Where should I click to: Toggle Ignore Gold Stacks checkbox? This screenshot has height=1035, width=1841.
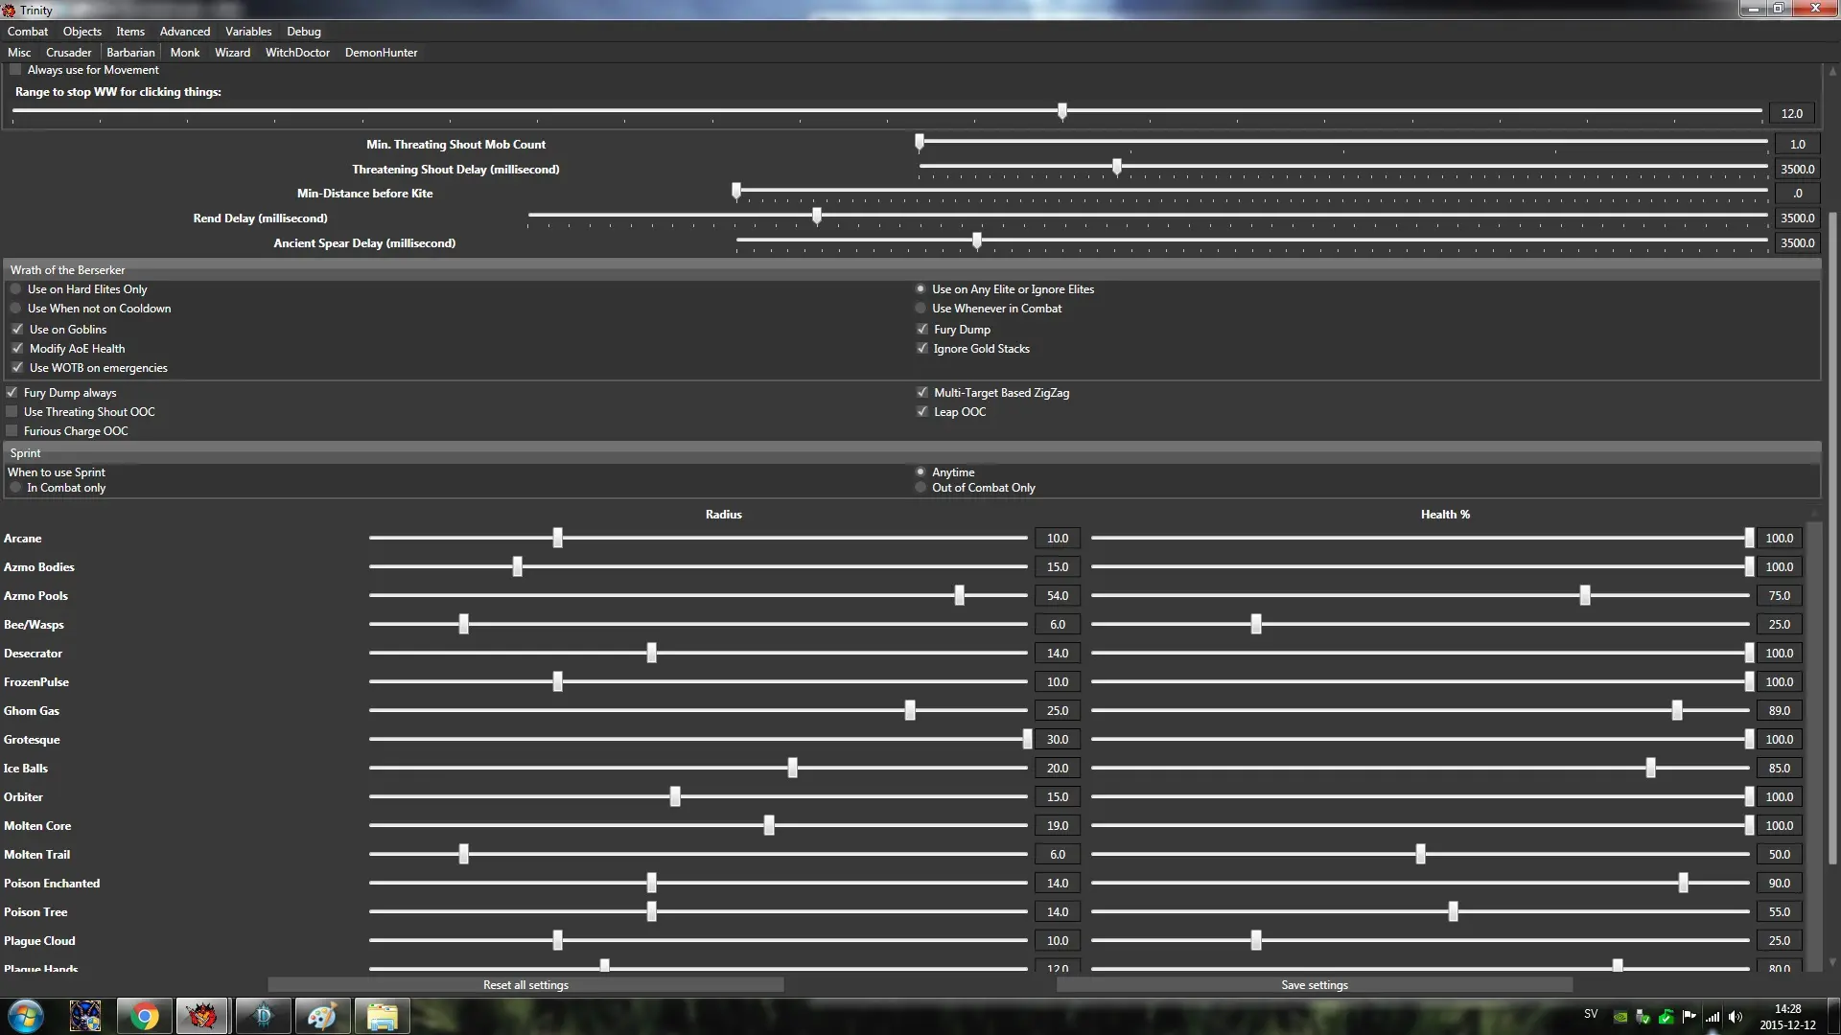pos(922,349)
